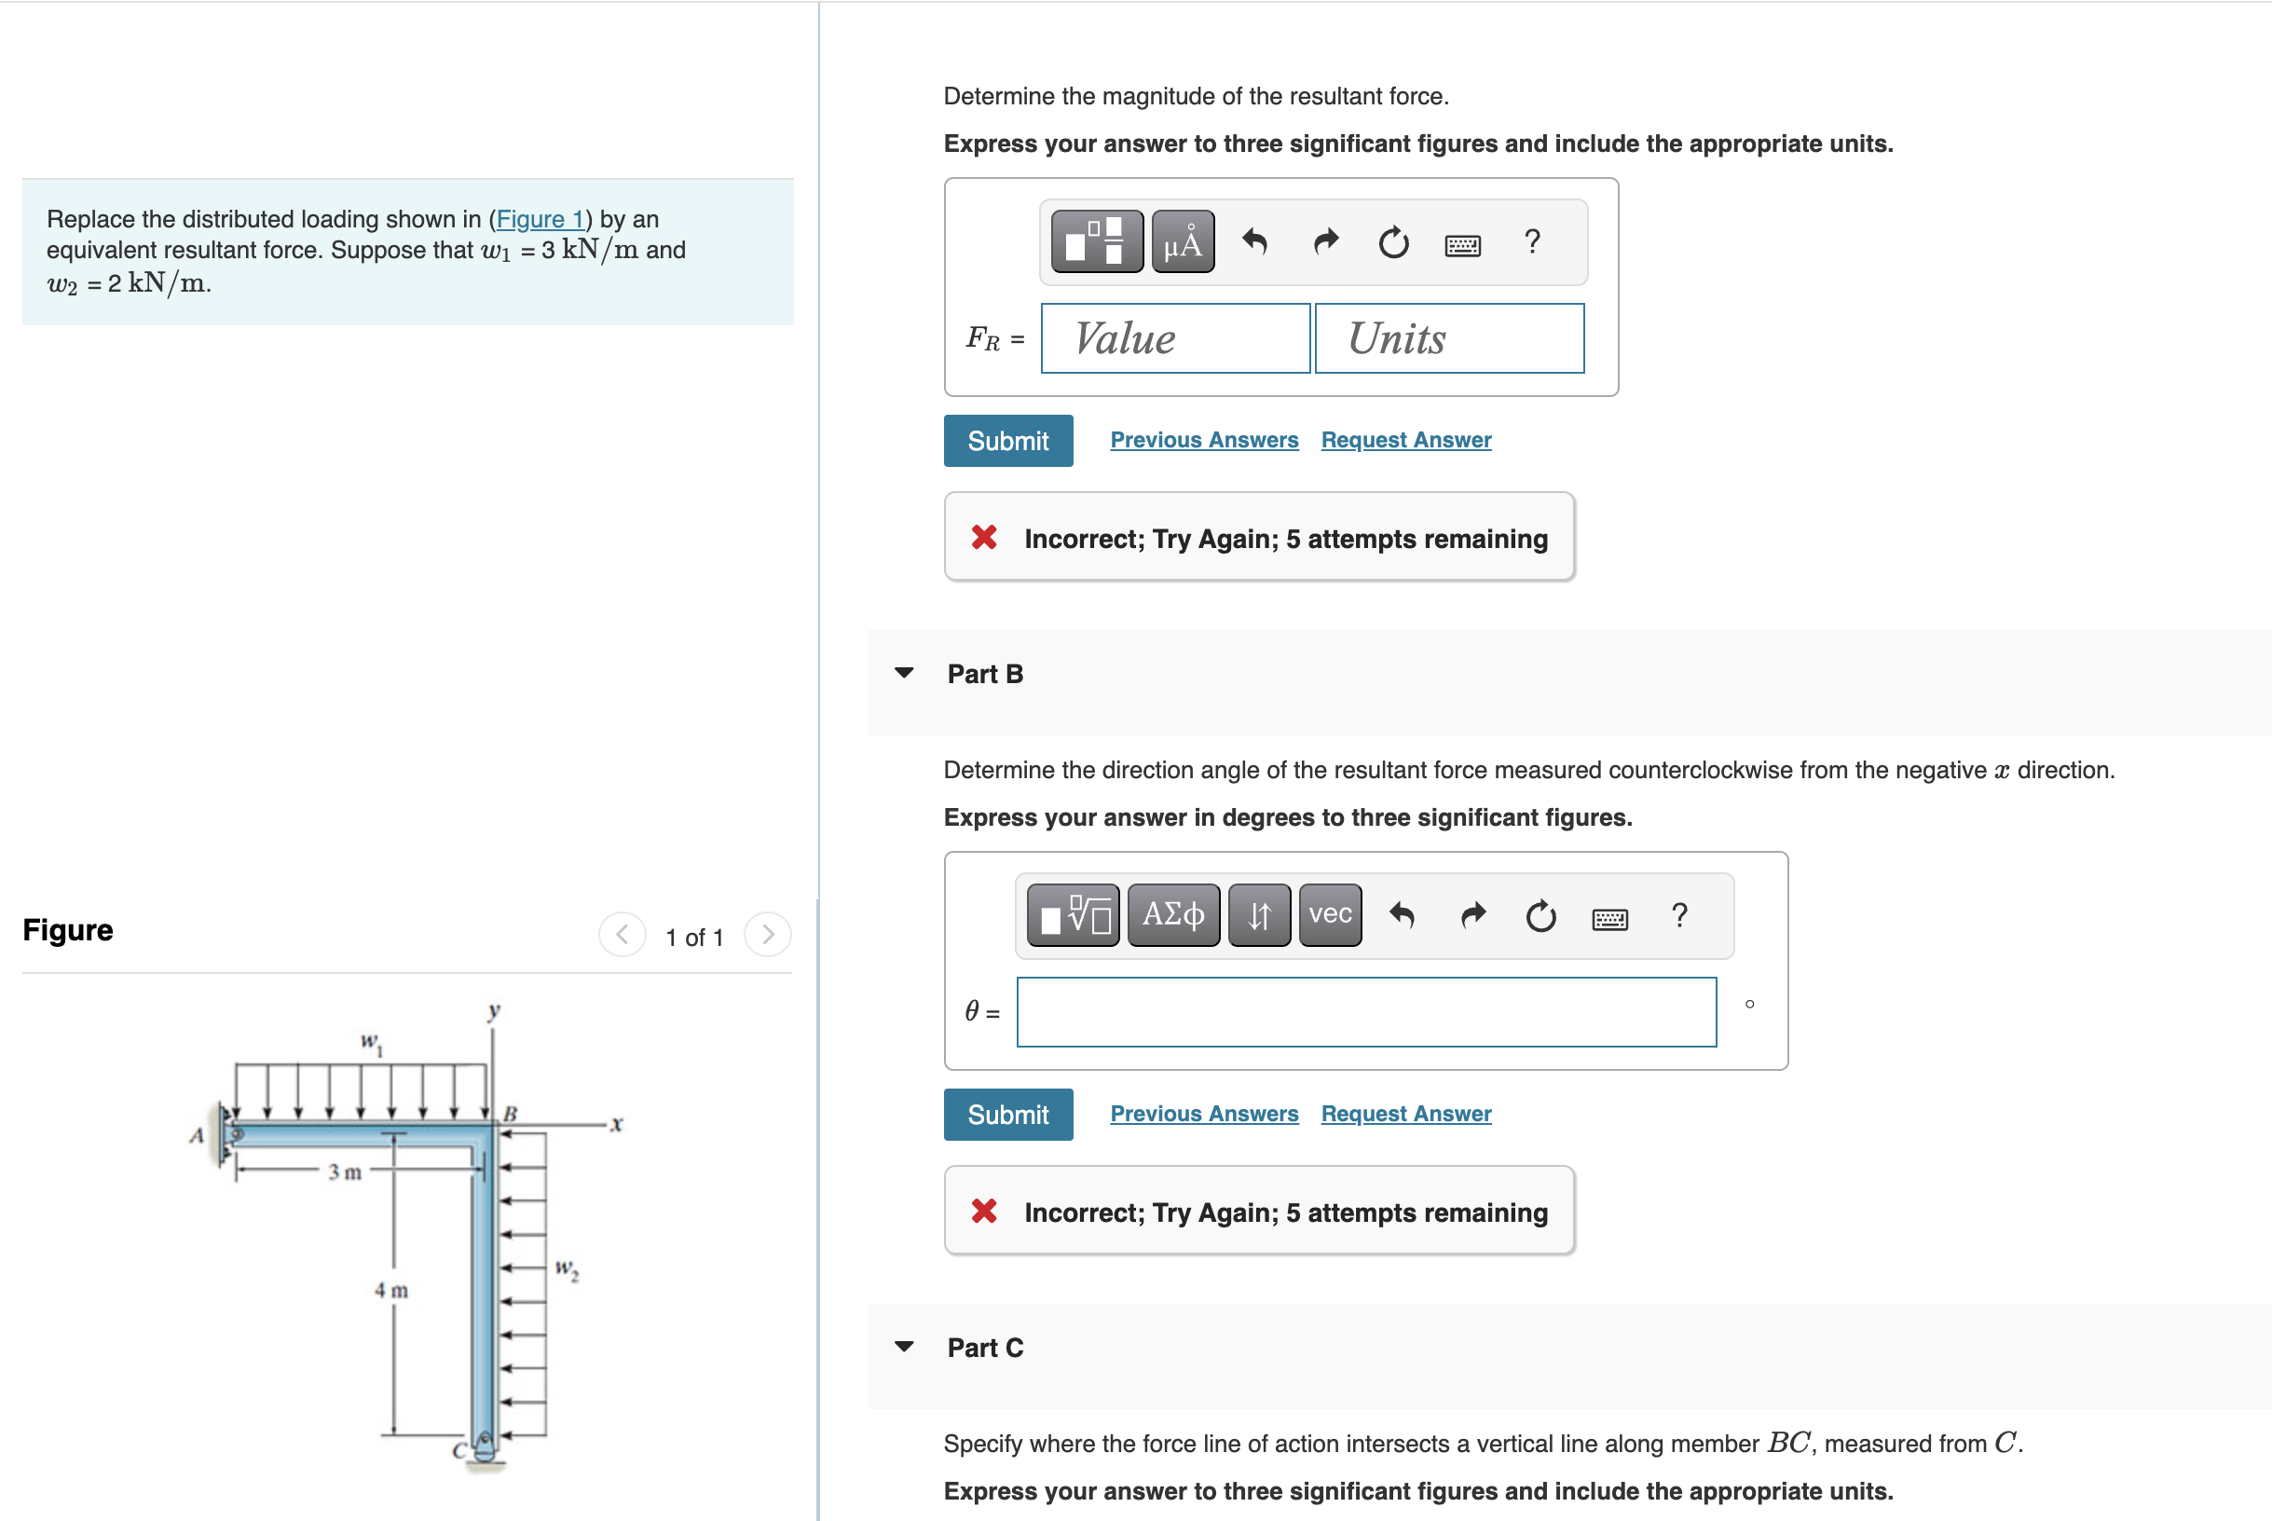Viewport: 2272px width, 1521px height.
Task: Click Previous Answers under Part A
Action: click(1203, 439)
